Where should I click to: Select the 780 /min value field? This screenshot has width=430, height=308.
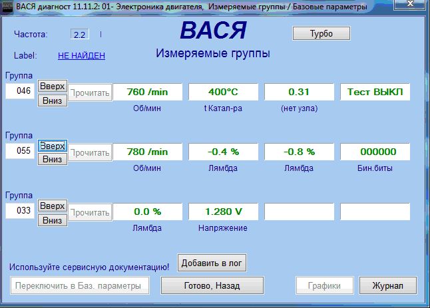[x=148, y=152]
